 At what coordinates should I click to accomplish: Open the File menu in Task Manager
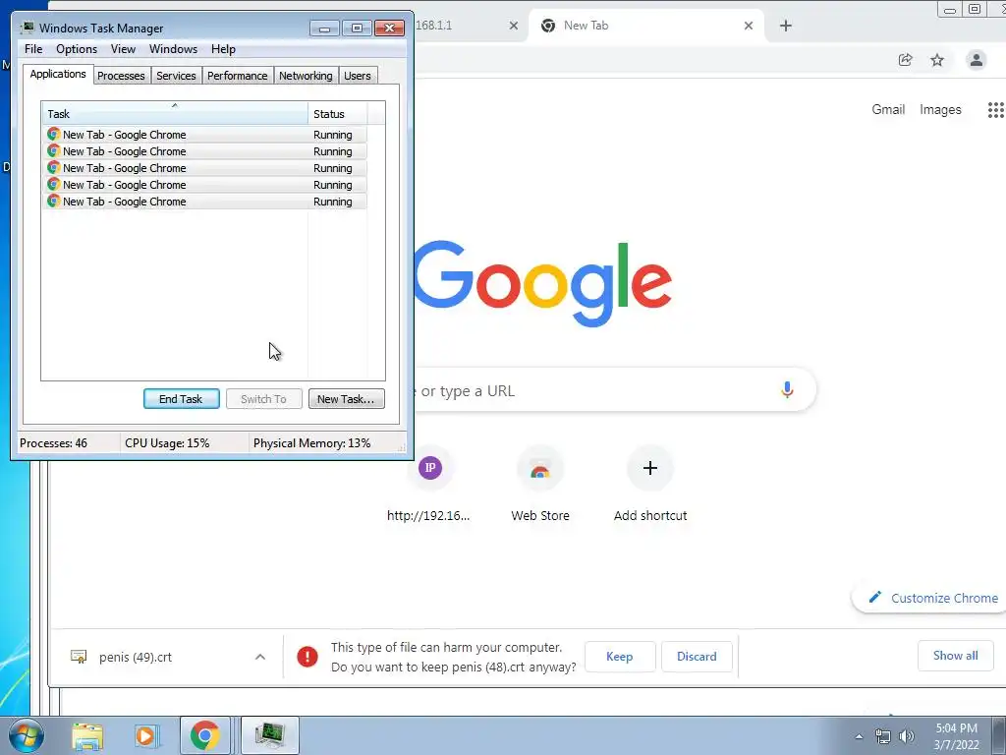33,49
